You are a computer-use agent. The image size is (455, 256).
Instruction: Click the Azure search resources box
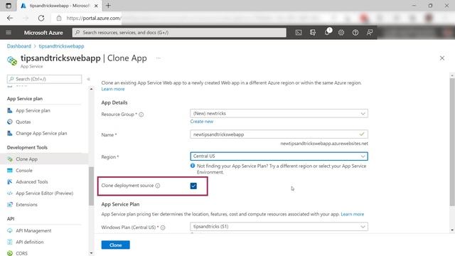[179, 33]
